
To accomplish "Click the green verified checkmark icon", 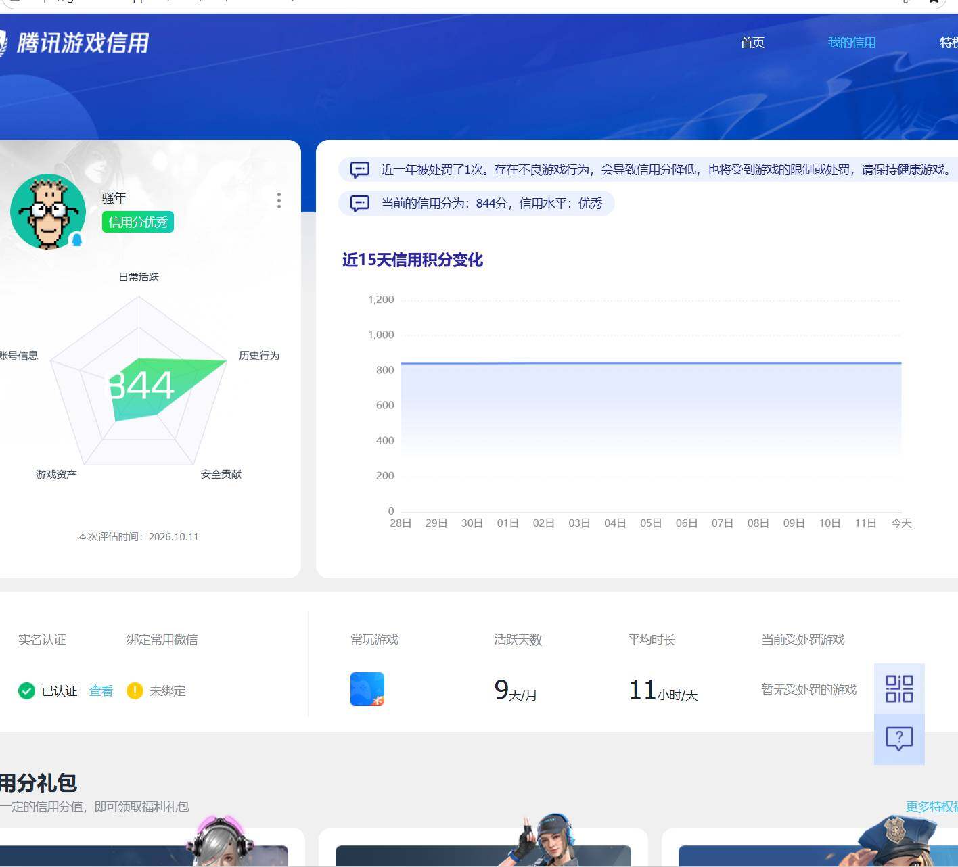I will tap(26, 690).
